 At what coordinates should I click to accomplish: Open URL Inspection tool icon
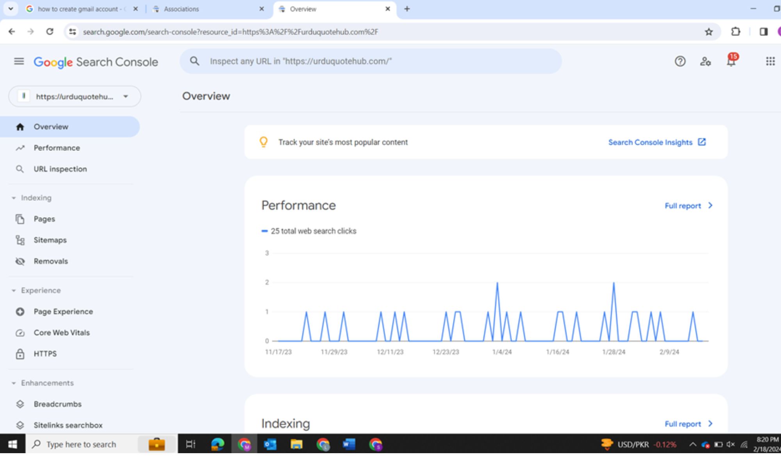point(20,169)
